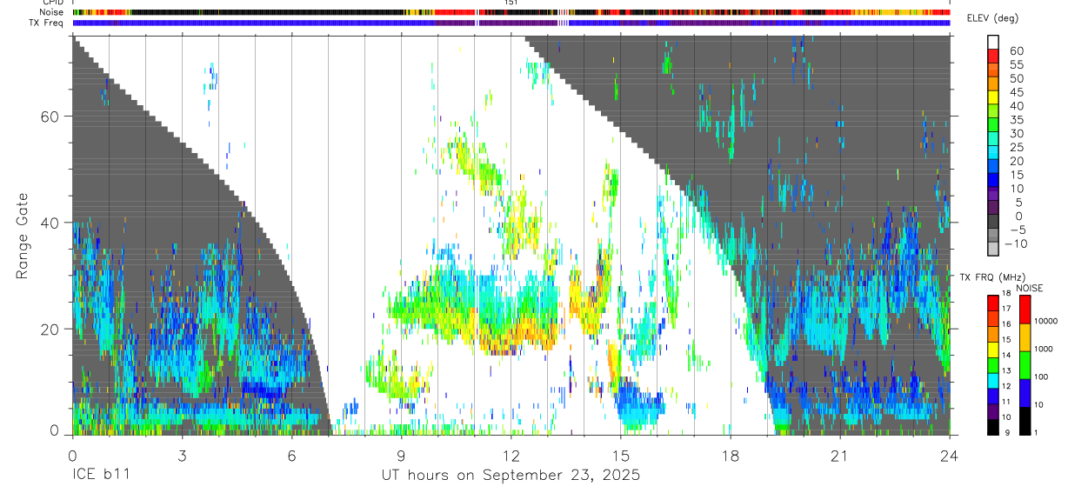Click x-axis tick label '3'
Image resolution: width=1068 pixels, height=493 pixels.
(182, 456)
